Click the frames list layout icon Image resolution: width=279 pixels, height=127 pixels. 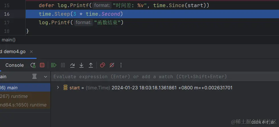[x=34, y=76]
